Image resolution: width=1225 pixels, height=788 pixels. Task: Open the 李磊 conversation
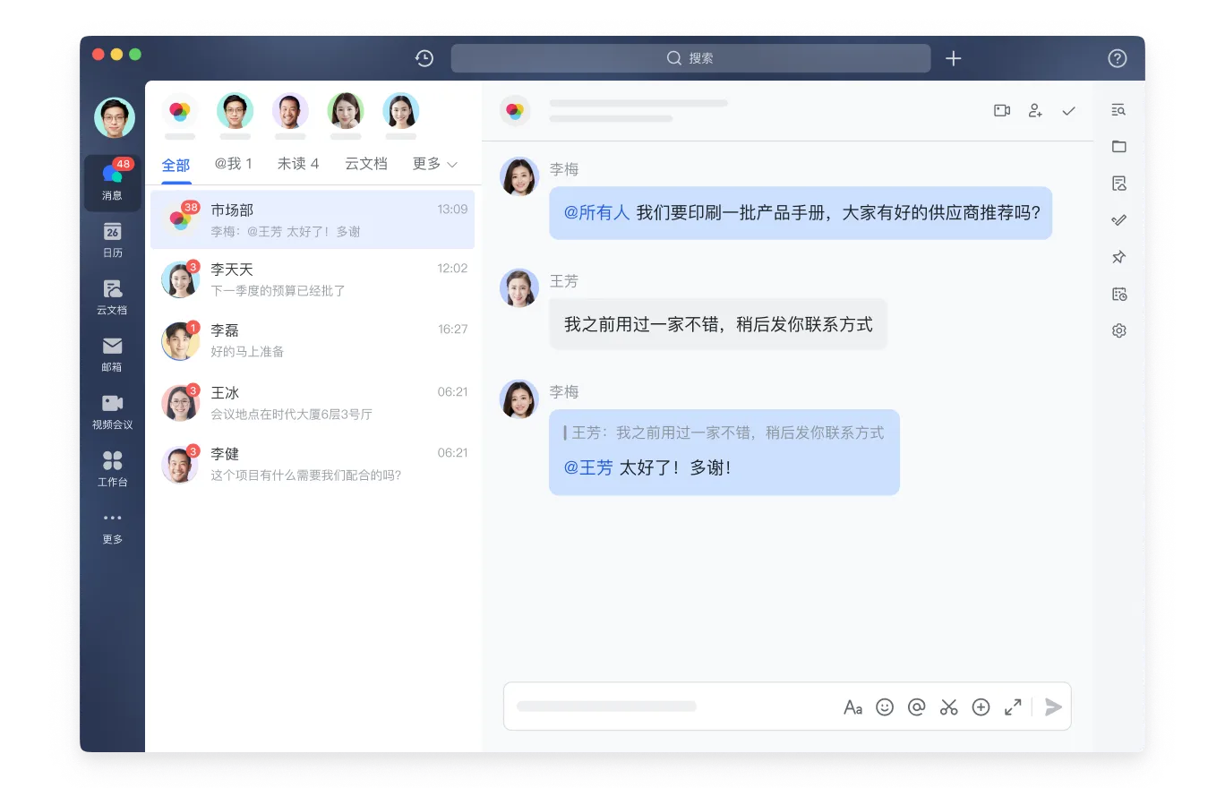point(313,340)
